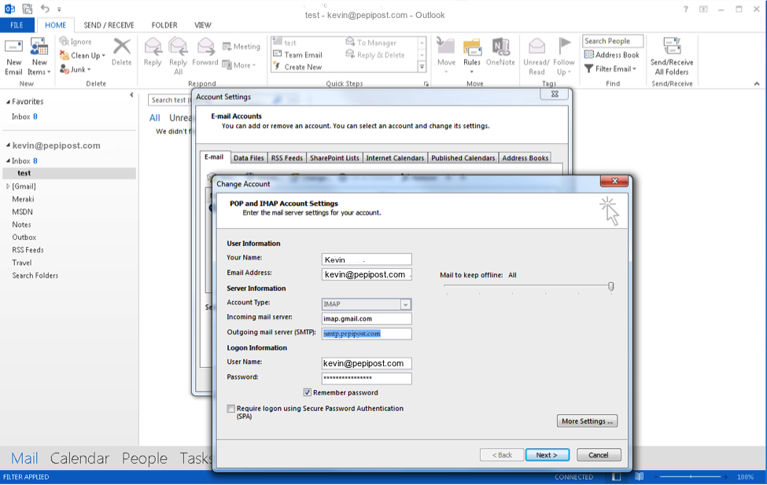Cancel the Change Account dialog
Viewport: 767px width, 485px height.
[599, 455]
